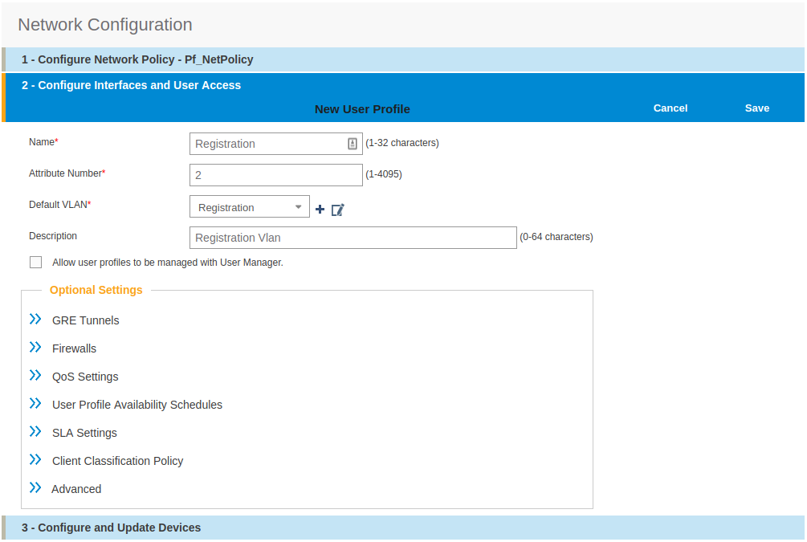Viewport: 807px width, 542px height.
Task: Enable user profiles managed with User Manager
Action: click(35, 262)
